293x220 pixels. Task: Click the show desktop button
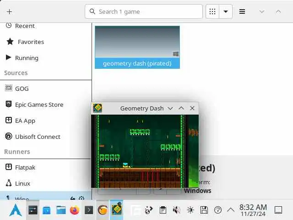[278, 210]
